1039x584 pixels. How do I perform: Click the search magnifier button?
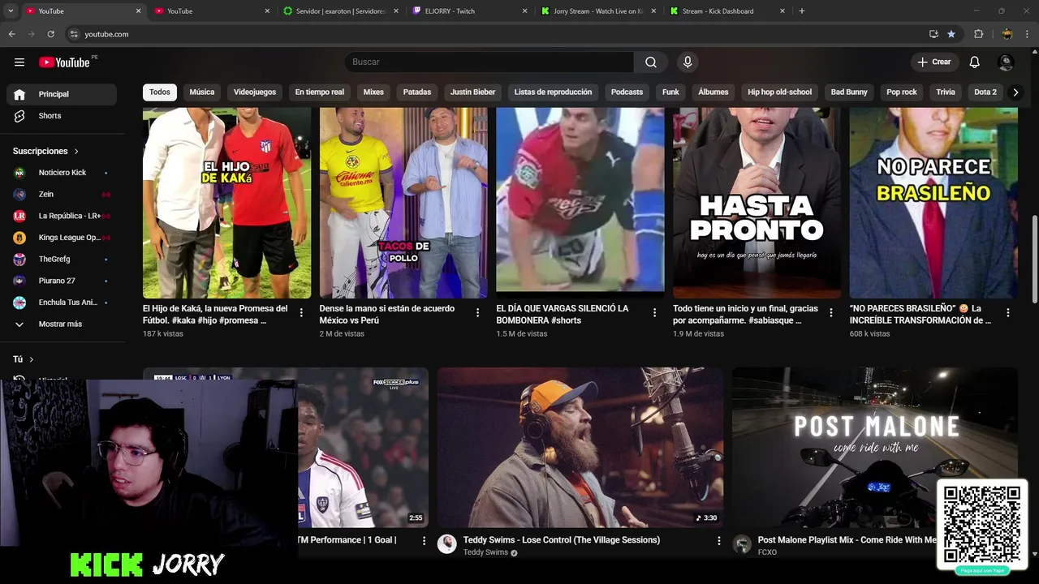point(651,62)
